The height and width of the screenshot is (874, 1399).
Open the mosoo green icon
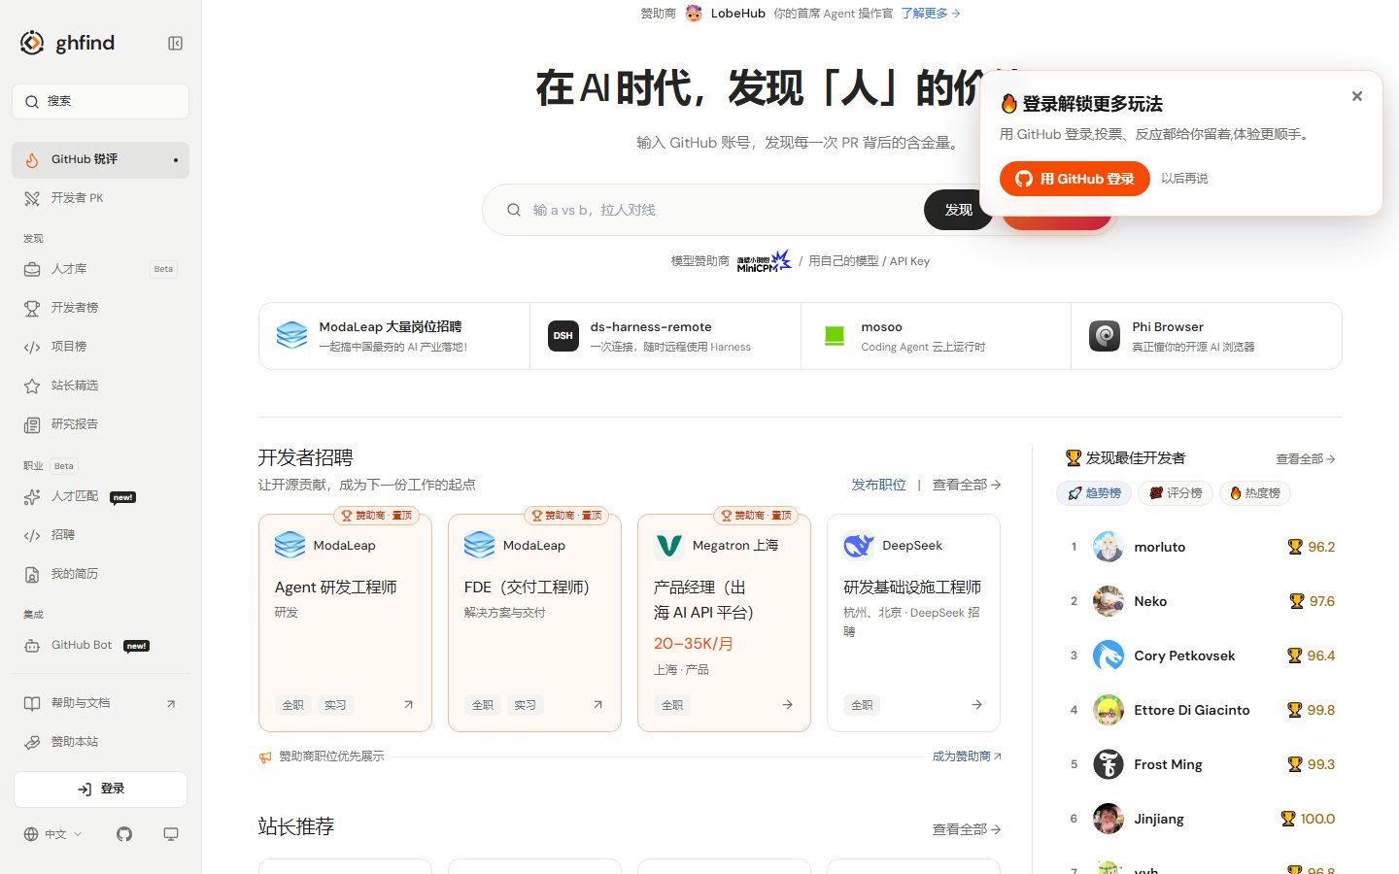click(834, 335)
